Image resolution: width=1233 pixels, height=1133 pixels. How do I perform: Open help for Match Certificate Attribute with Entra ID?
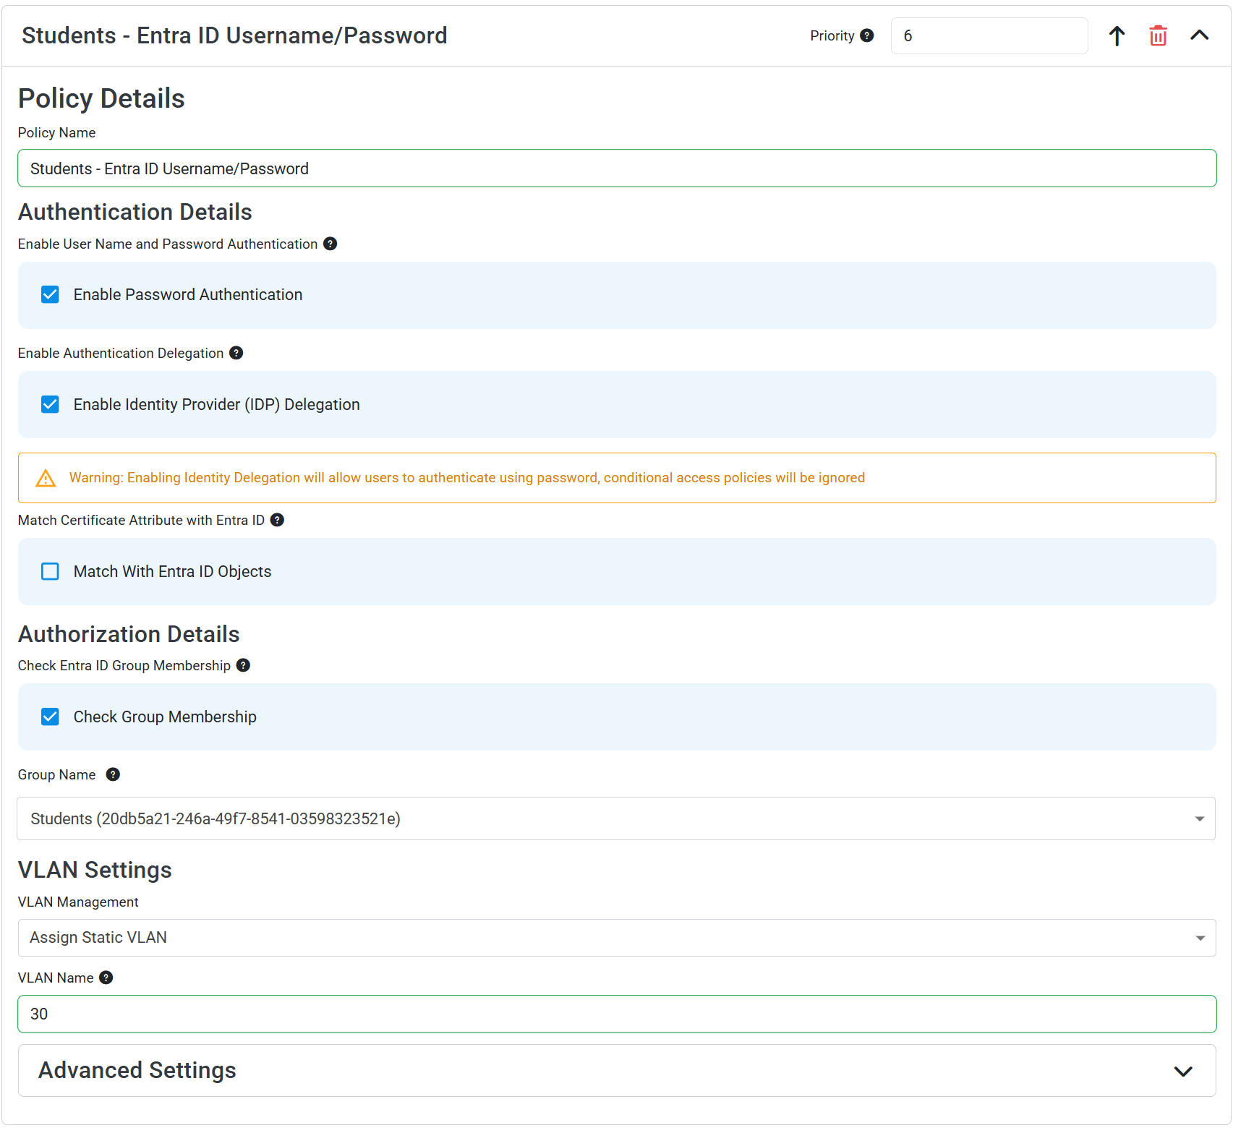pos(277,520)
